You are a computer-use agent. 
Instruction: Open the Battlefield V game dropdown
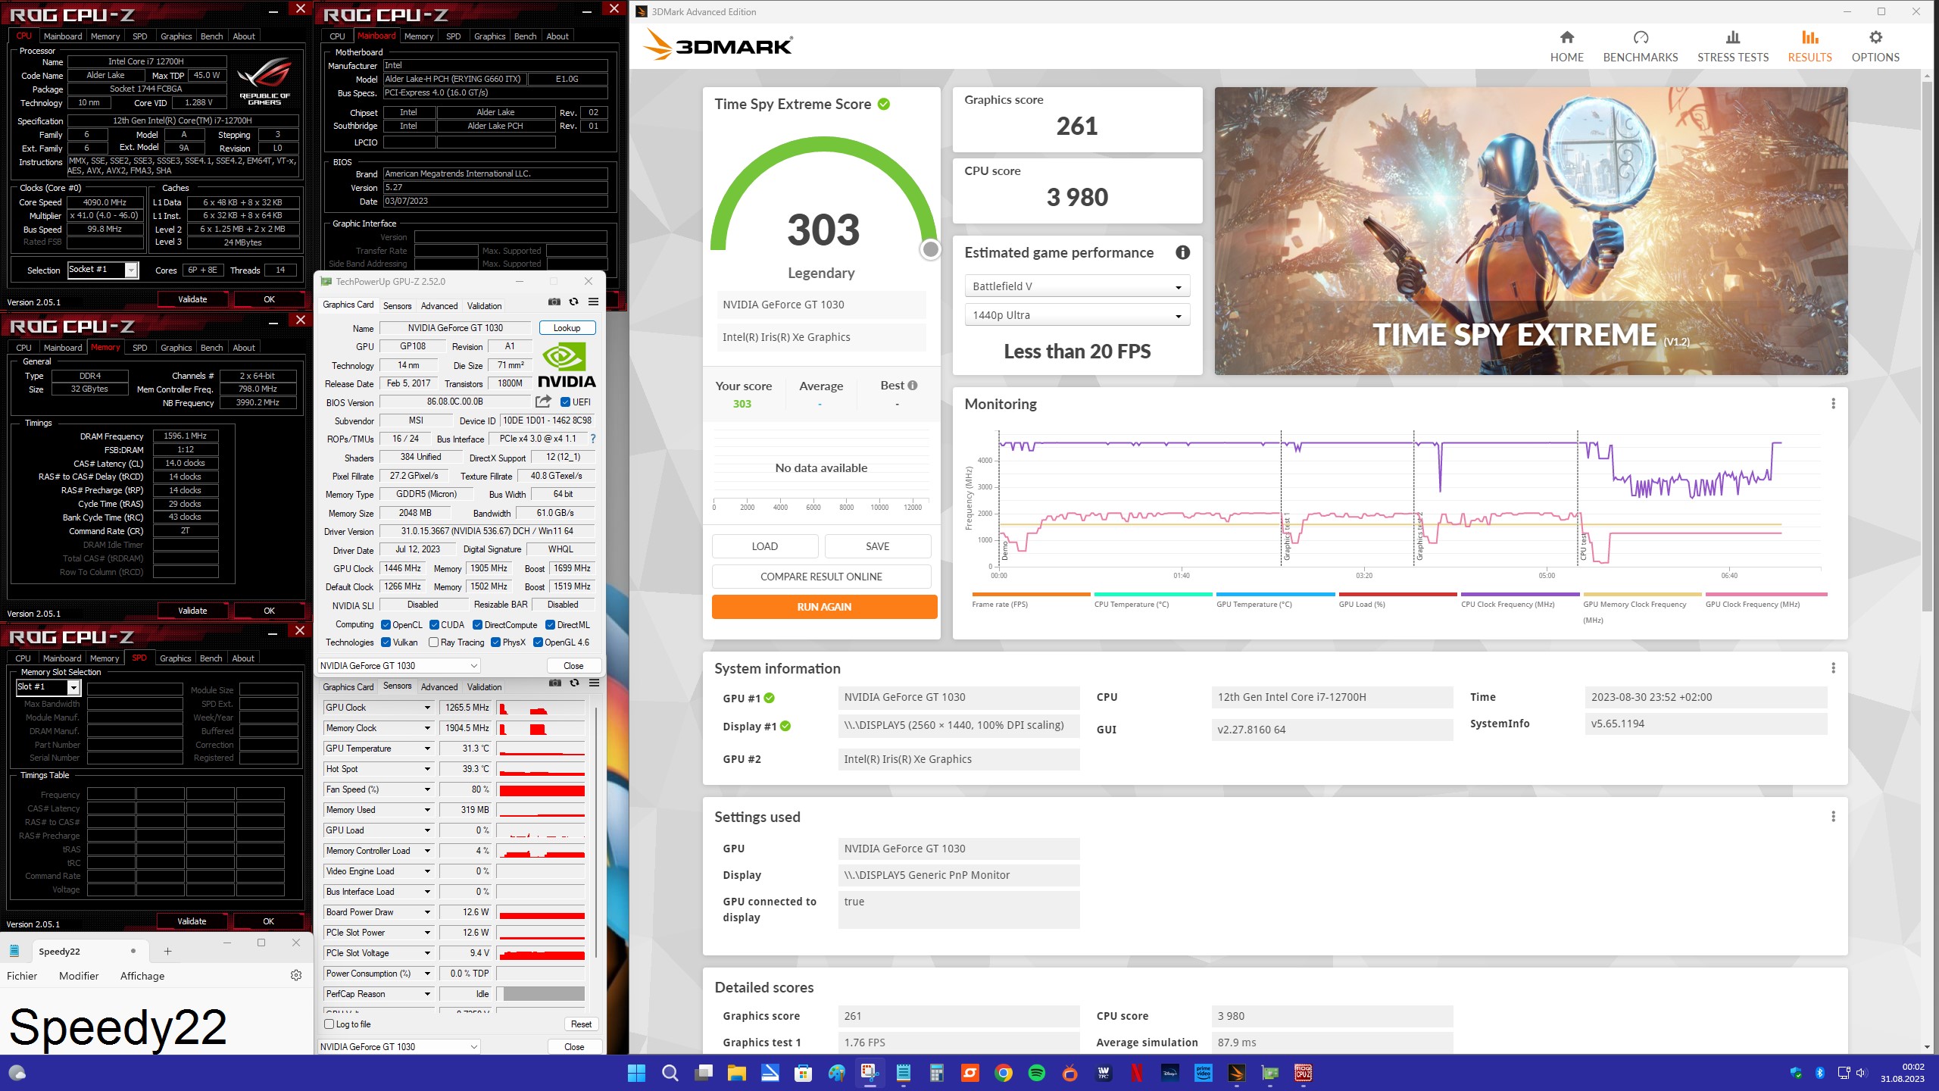pyautogui.click(x=1076, y=286)
